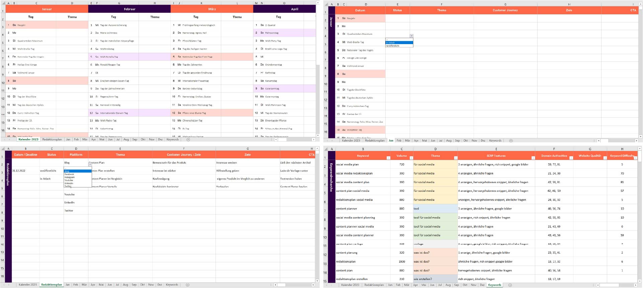Click 'Valentinstag' entry under Februar
Viewport: 643px width, 288px height.
[x=106, y=129]
